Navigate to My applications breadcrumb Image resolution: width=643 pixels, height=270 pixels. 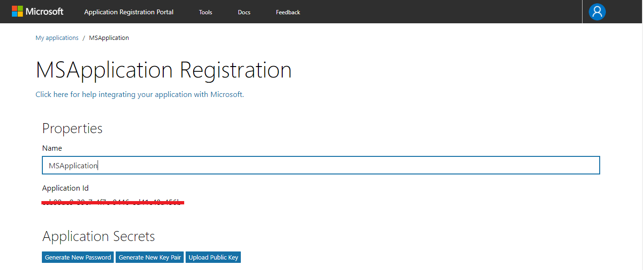tap(57, 38)
